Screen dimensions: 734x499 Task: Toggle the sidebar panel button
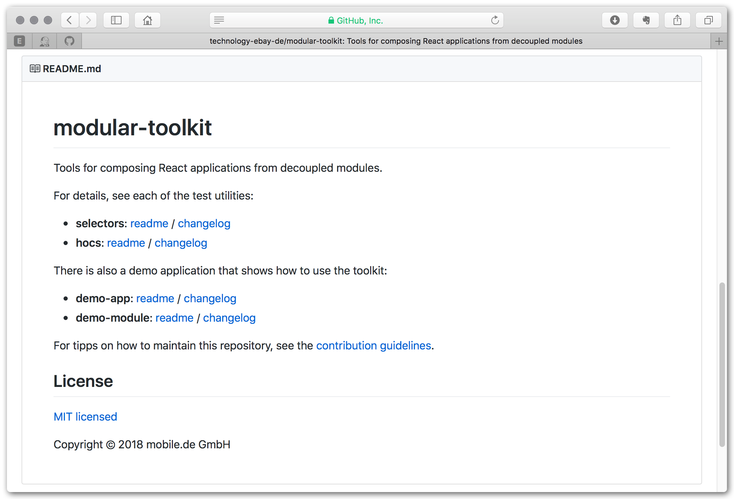(x=116, y=20)
